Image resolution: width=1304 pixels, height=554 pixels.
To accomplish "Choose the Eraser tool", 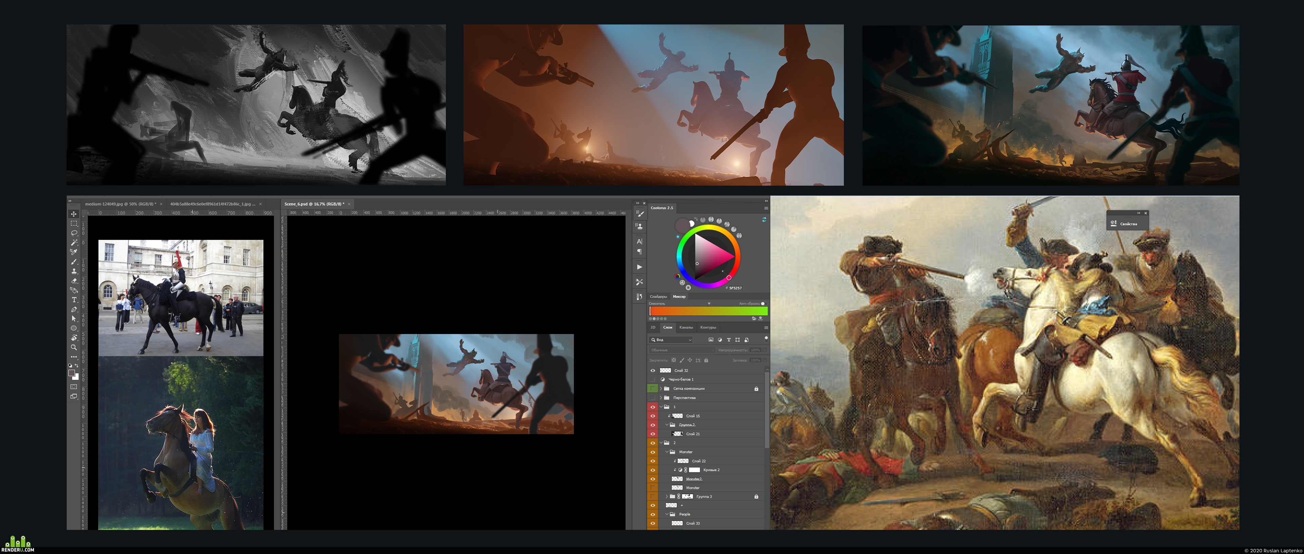I will [x=74, y=281].
